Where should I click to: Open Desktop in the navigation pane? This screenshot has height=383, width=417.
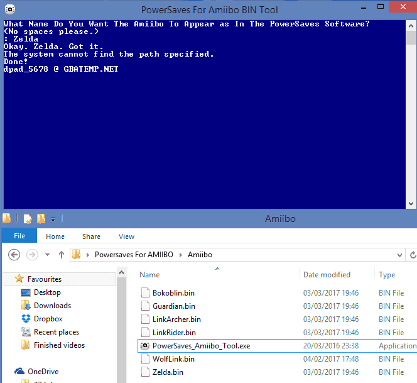(47, 292)
